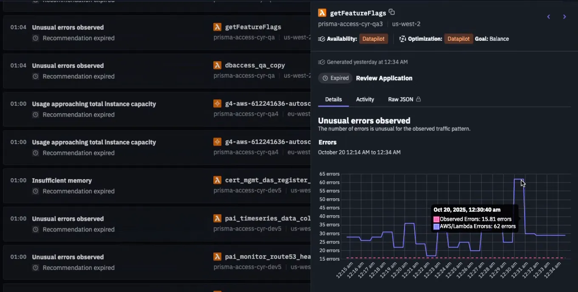Click expired clock icon in pai_timeseries_data_col row
The height and width of the screenshot is (292, 578).
(36, 229)
